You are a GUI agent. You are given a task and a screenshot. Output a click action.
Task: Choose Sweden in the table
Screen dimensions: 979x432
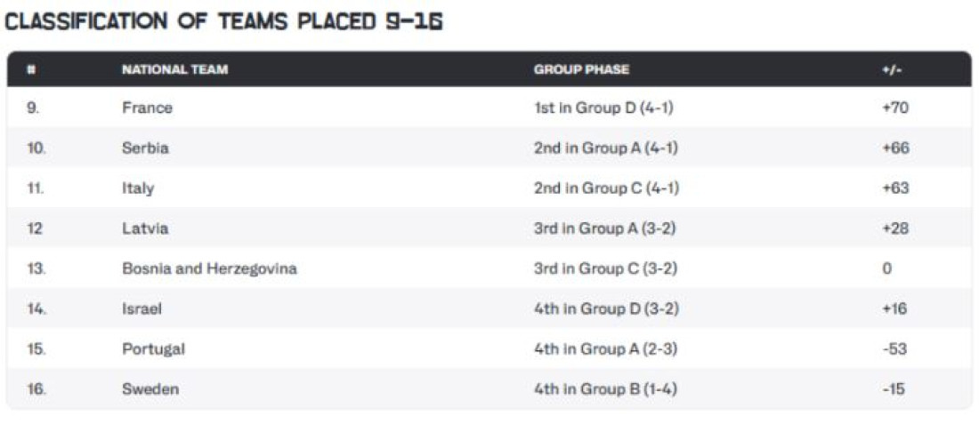tap(150, 389)
